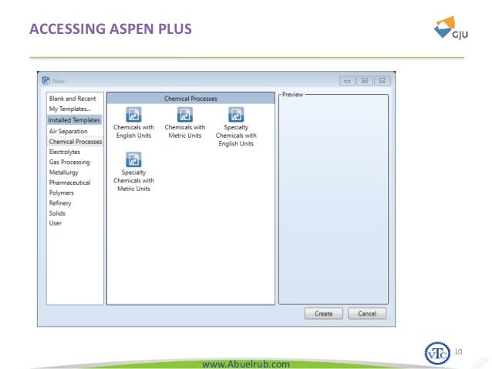Screen dimensions: 492x369
Task: Select Chemical Processes in sidebar list
Action: tap(76, 142)
